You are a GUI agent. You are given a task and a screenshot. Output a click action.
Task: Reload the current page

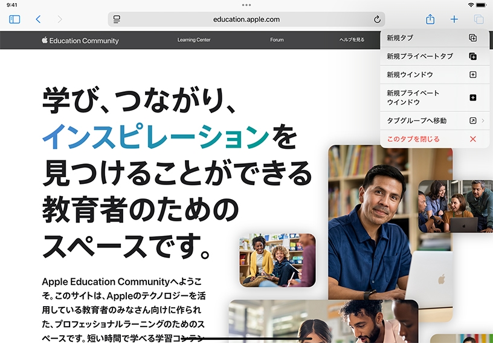[x=377, y=19]
